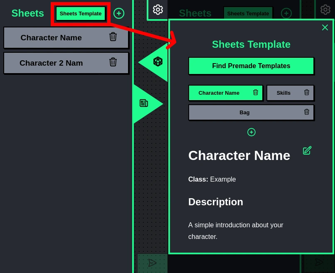335x273 pixels.
Task: Delete the Character Name sheet in left list
Action: [x=113, y=37]
